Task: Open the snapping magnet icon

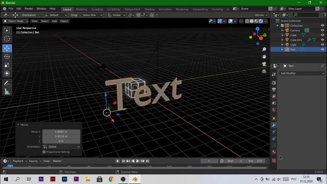Action: click(138, 15)
